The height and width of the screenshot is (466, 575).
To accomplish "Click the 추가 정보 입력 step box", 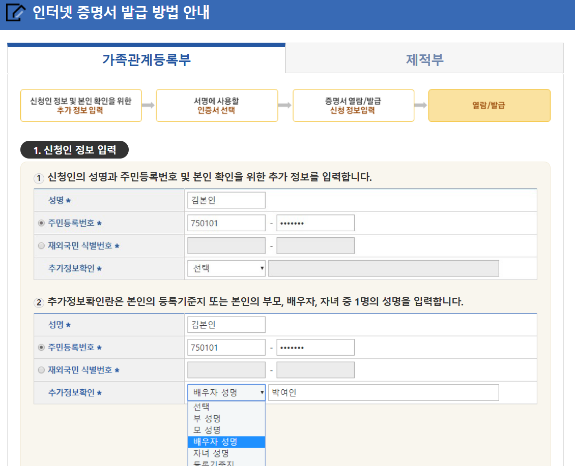I will click(80, 105).
